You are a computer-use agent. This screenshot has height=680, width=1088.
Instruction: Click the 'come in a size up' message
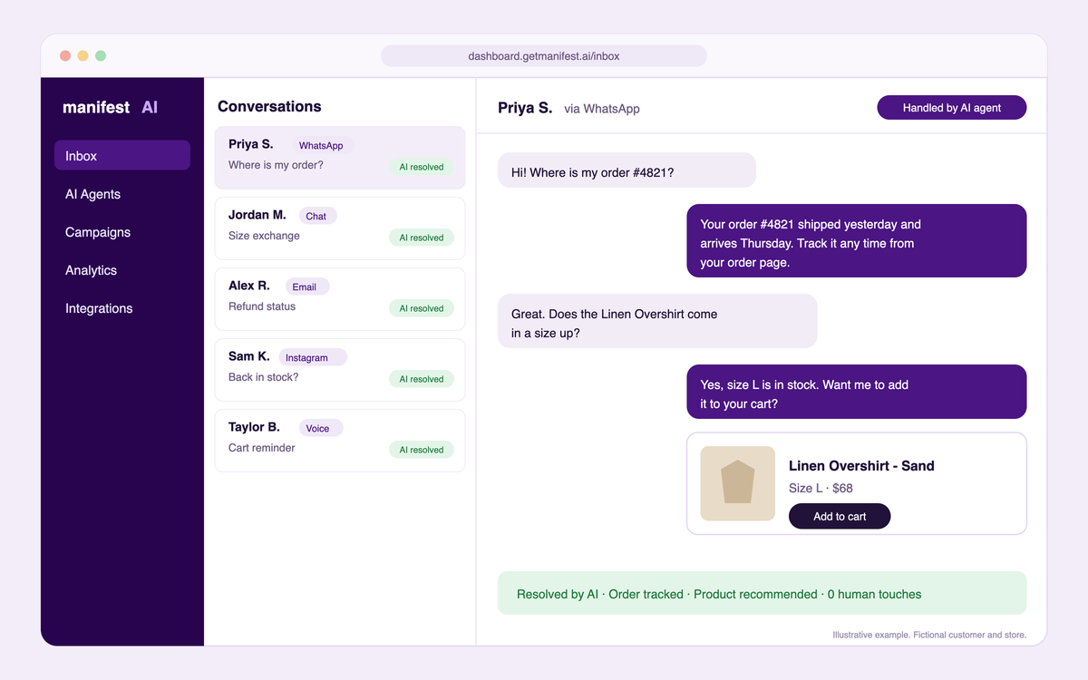[657, 321]
